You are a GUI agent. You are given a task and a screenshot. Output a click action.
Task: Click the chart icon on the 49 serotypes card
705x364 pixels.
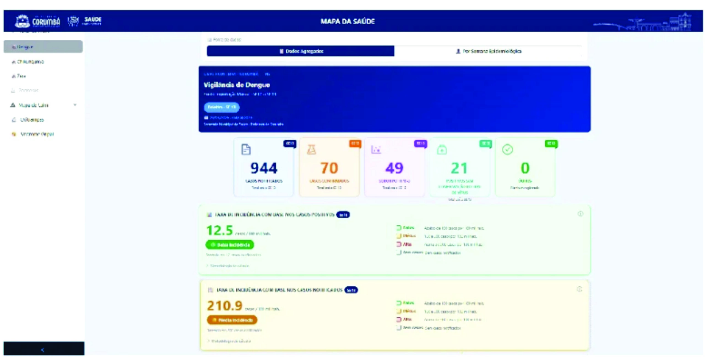coord(376,150)
